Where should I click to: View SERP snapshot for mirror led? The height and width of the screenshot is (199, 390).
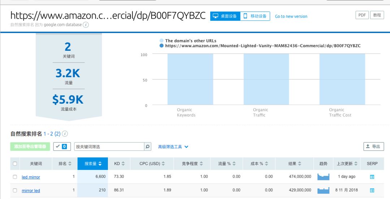(x=372, y=190)
